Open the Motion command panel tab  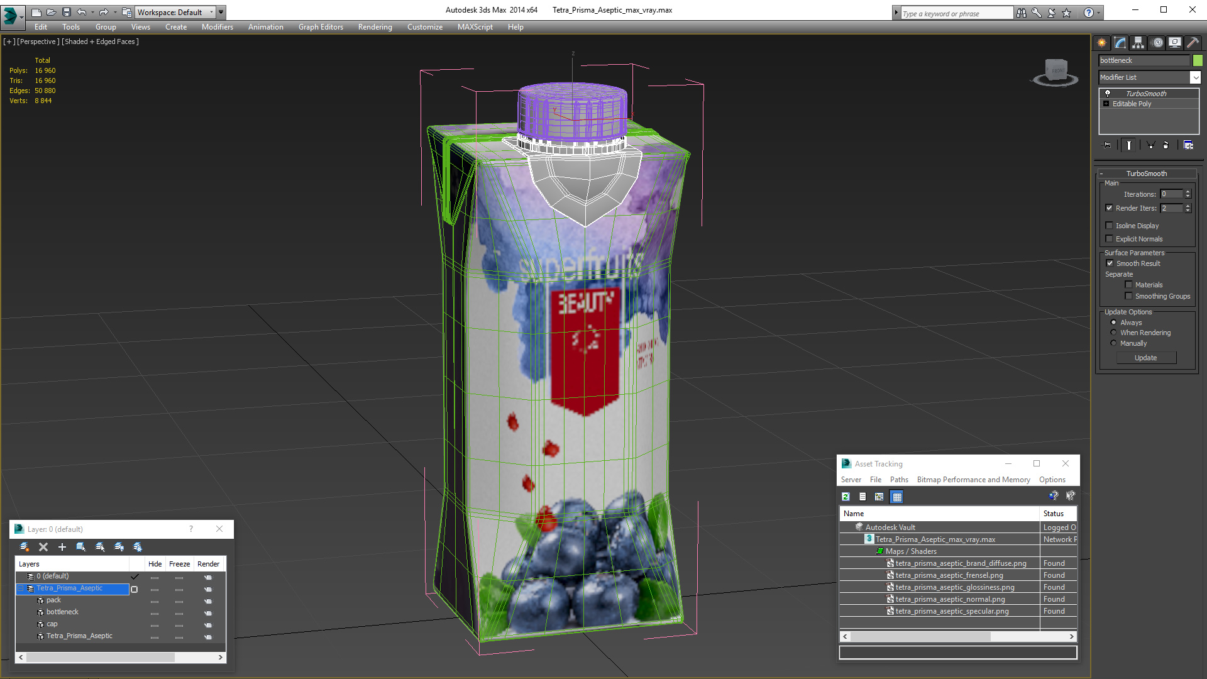point(1157,43)
